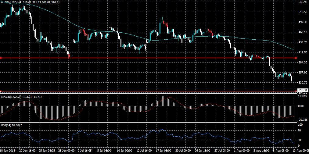
Task: Click the 438.70 price scale label
Action: point(303,42)
